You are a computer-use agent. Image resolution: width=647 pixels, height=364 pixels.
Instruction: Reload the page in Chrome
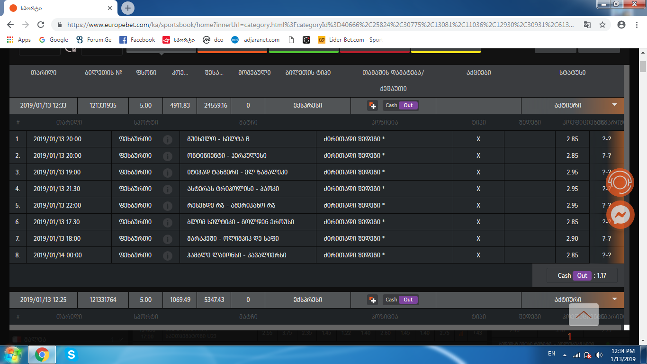click(41, 25)
